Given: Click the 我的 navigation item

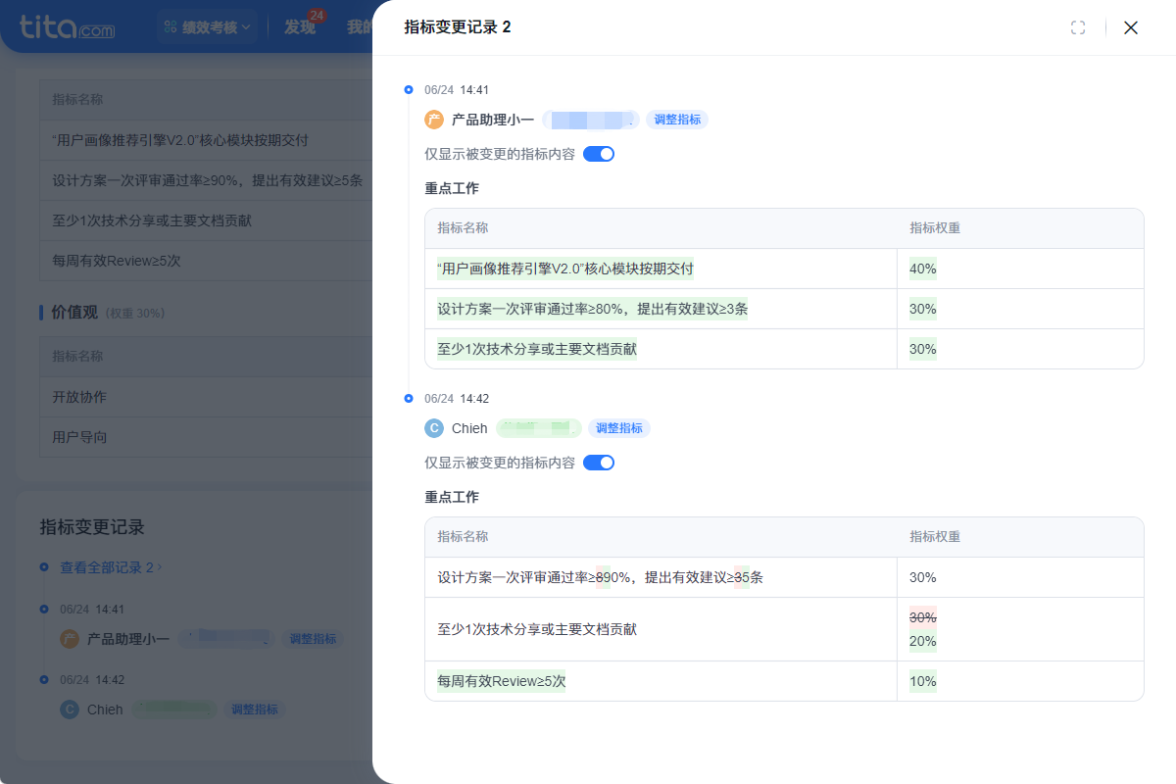Looking at the screenshot, I should (x=359, y=27).
